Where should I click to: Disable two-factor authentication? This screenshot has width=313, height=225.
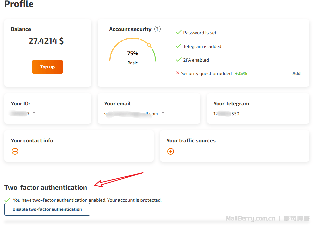point(47,209)
